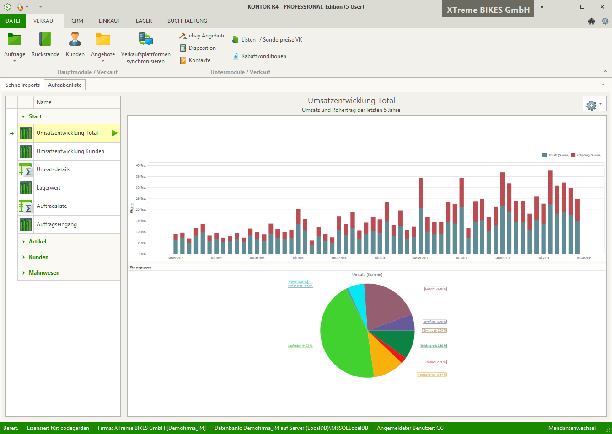Collapse the Start group
The height and width of the screenshot is (434, 612).
click(x=23, y=116)
